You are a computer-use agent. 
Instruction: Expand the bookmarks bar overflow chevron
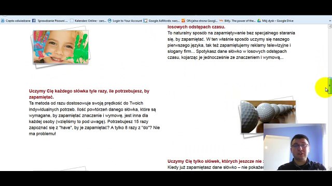pyautogui.click(x=330, y=21)
